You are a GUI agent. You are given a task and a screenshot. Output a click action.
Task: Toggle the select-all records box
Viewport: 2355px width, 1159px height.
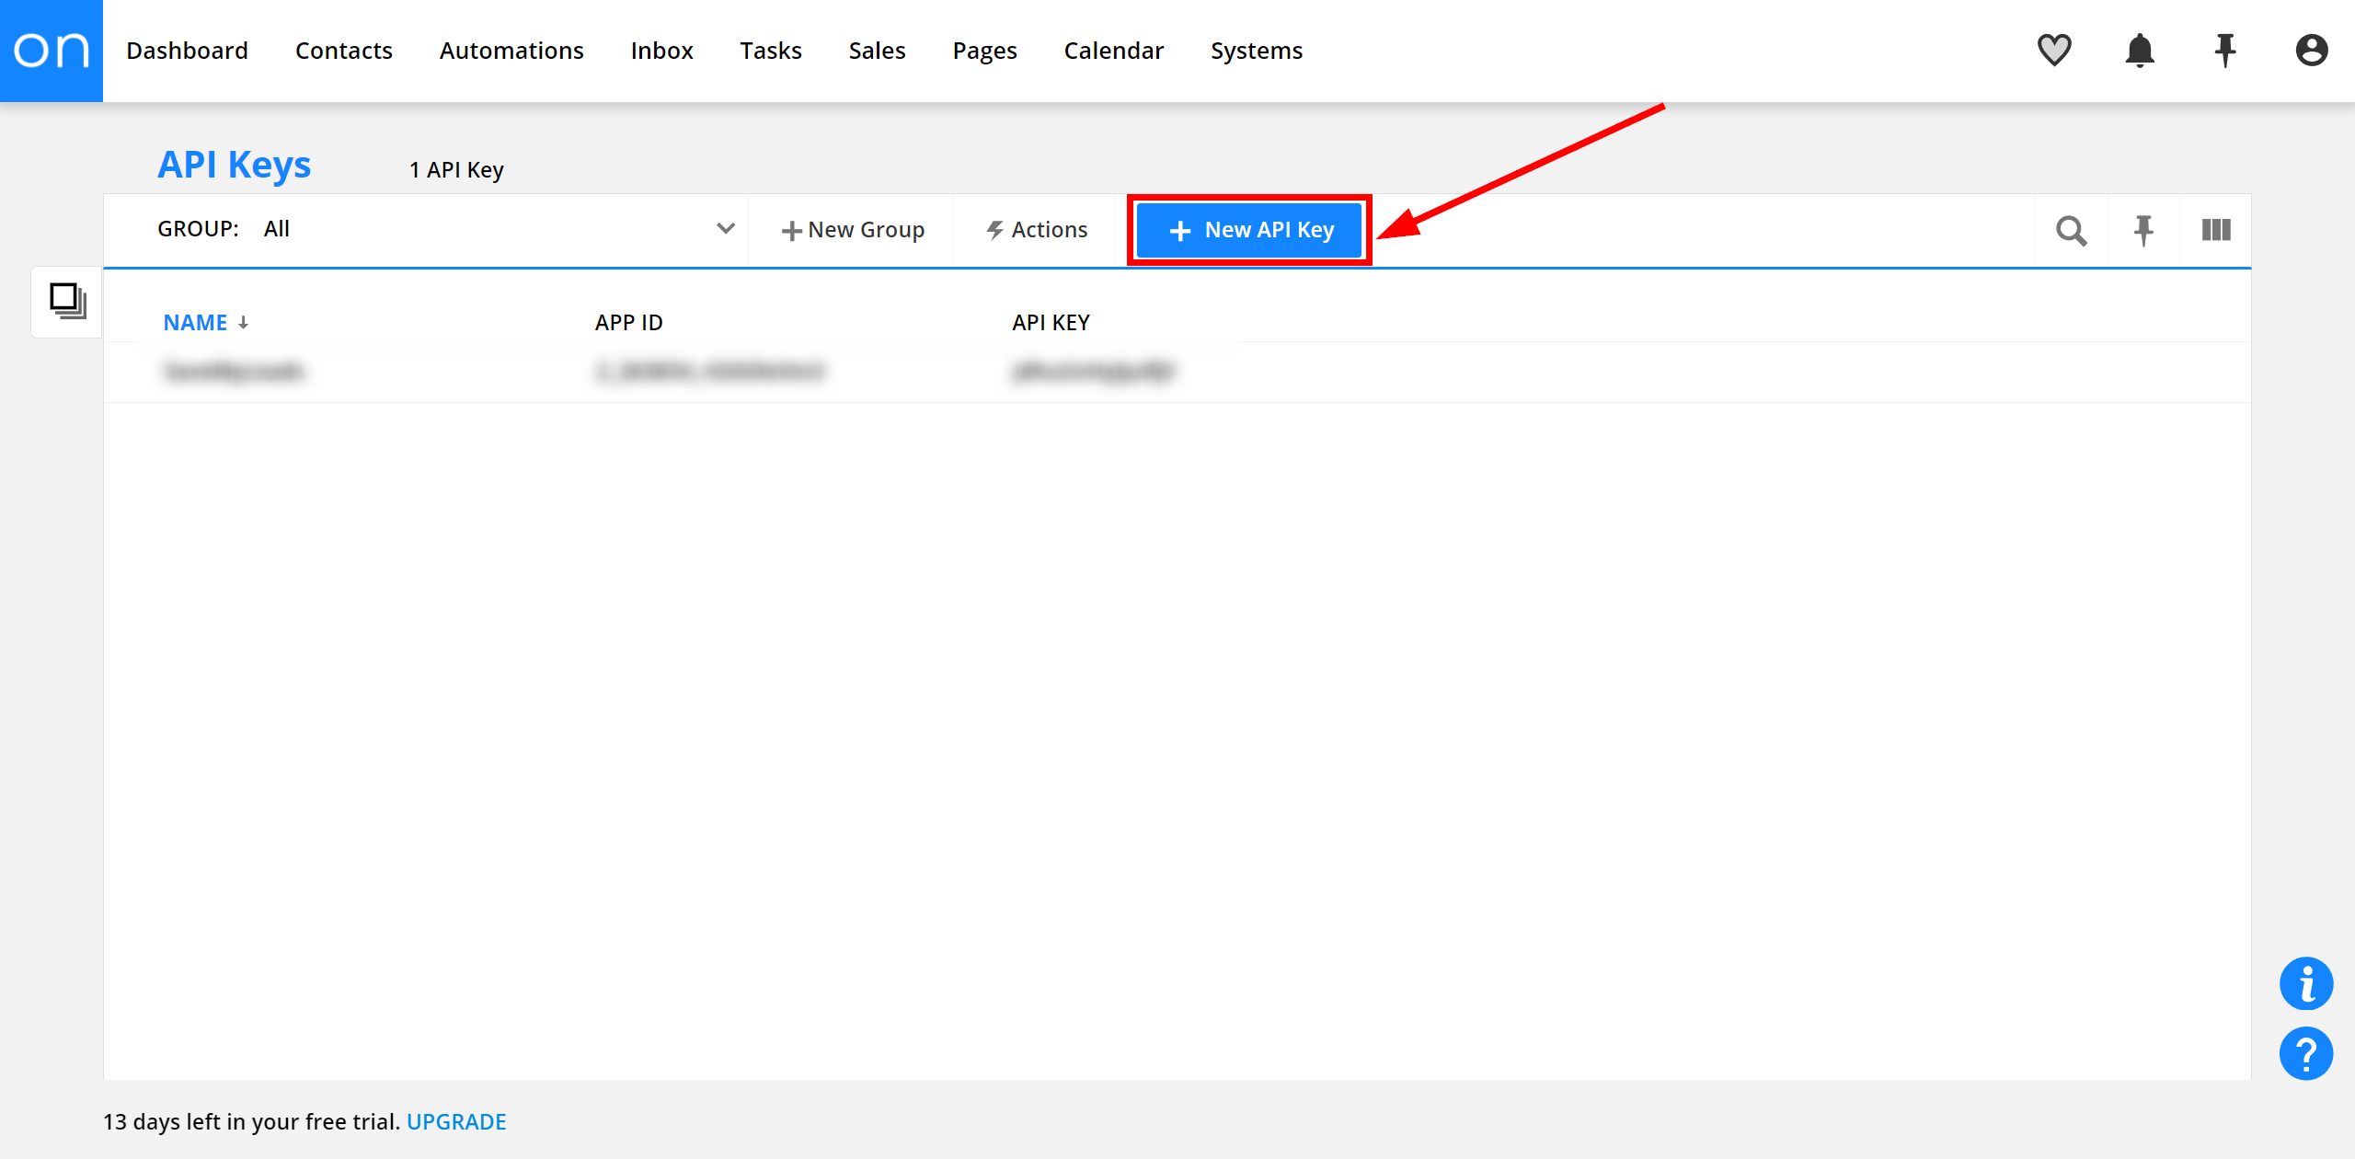click(67, 301)
